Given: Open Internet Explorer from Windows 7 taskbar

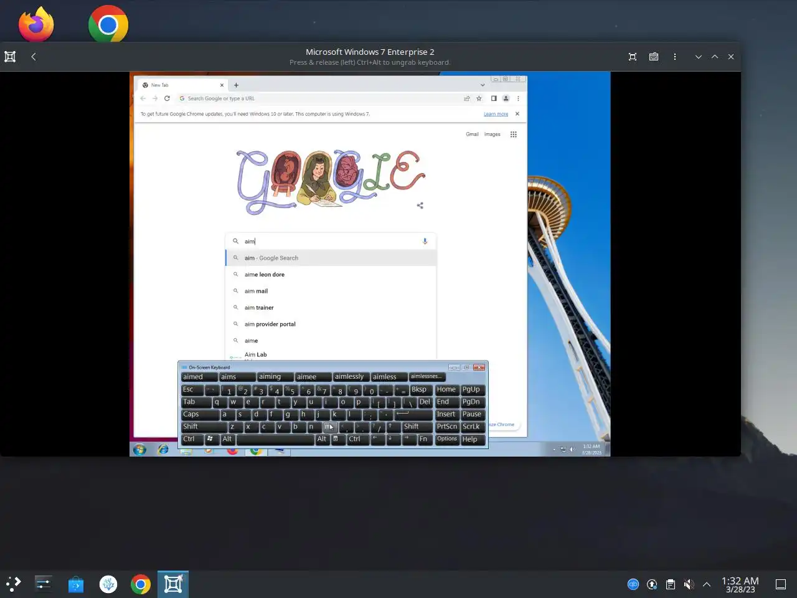Looking at the screenshot, I should [163, 450].
